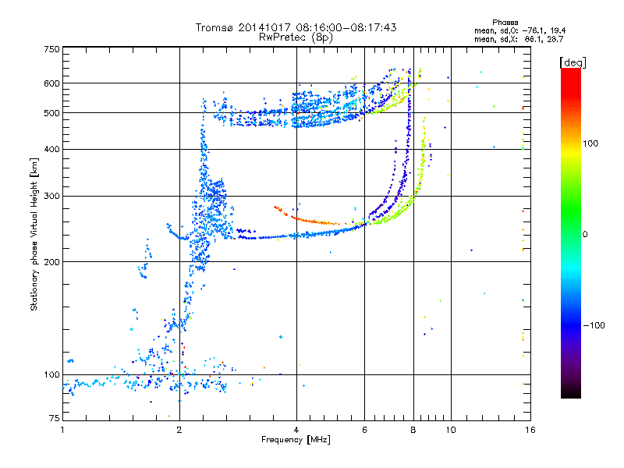Screen dimensions: 624x468
Task: Click the x-axis label 'Frequency [MHz]'
Action: coord(296,440)
